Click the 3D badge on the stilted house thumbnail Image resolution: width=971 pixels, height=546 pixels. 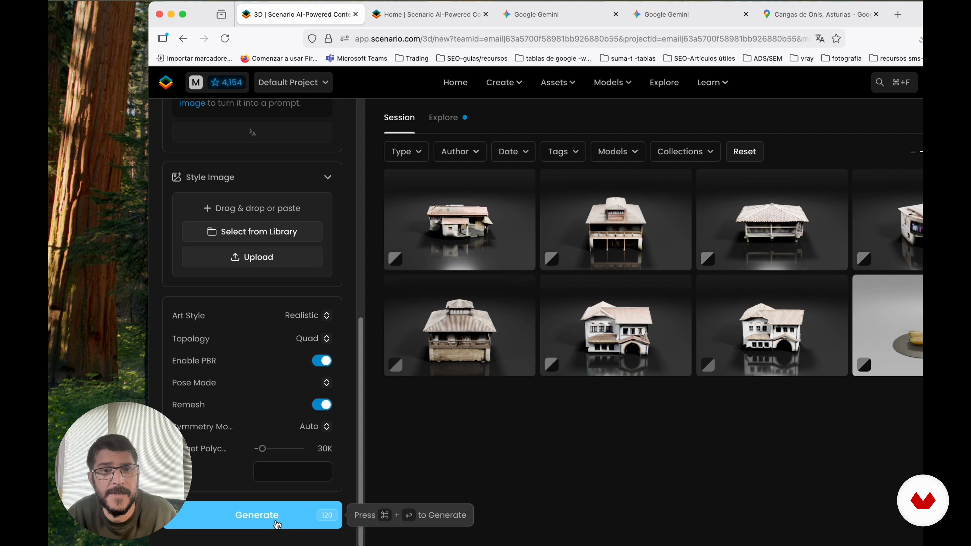pyautogui.click(x=551, y=259)
